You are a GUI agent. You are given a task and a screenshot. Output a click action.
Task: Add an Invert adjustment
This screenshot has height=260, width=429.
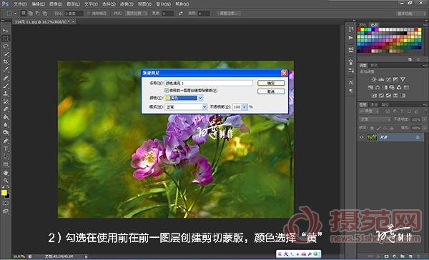(x=374, y=96)
